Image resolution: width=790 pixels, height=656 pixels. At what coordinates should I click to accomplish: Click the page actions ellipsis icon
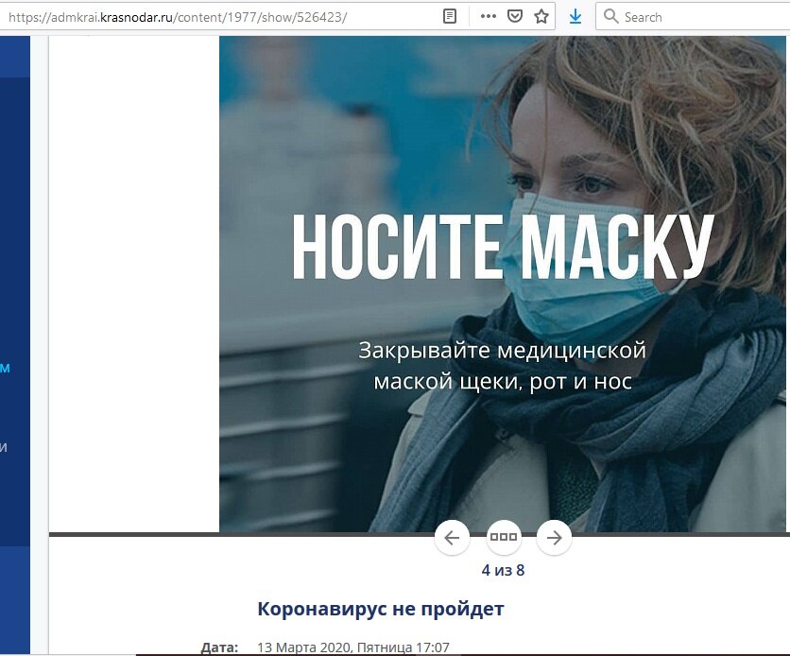point(488,15)
